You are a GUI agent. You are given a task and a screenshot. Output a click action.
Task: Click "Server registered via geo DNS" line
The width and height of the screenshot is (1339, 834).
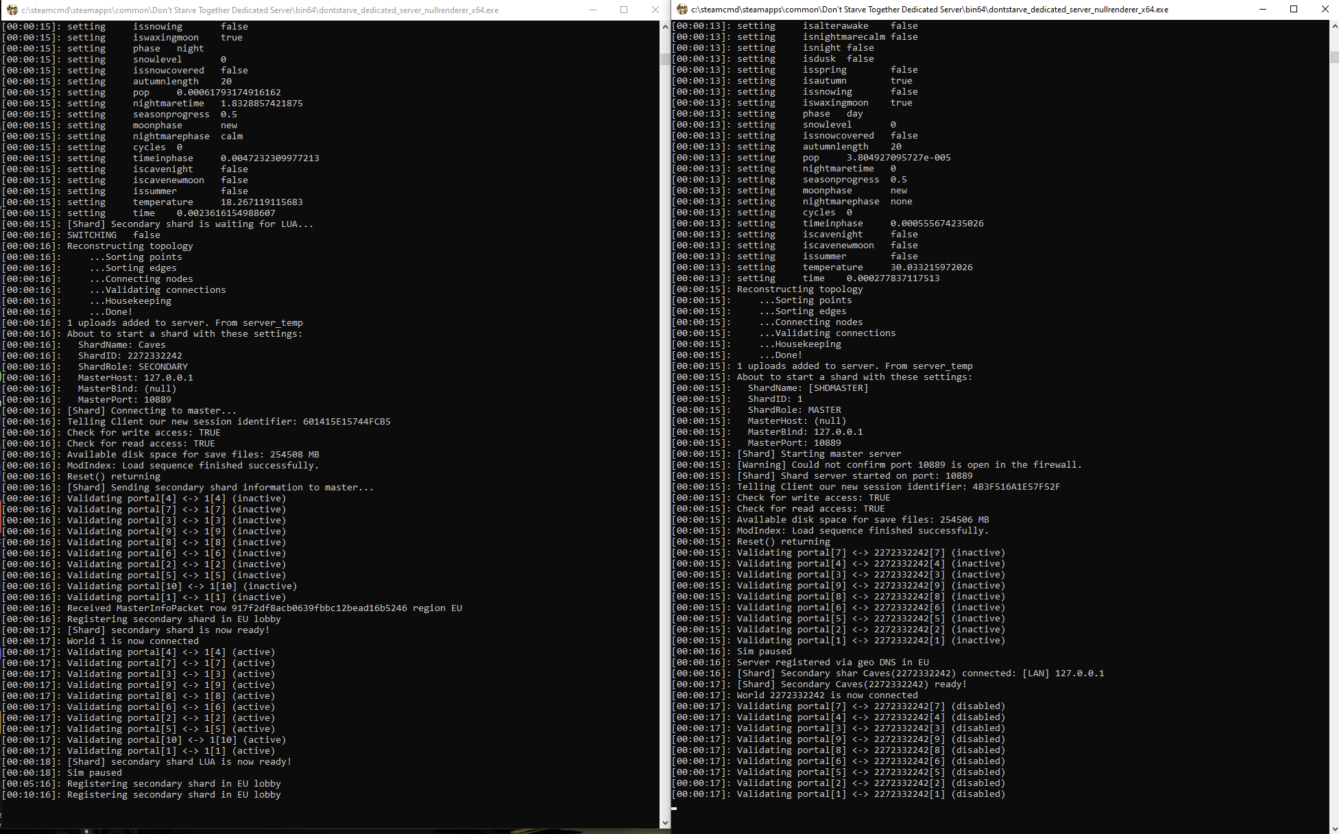[x=832, y=663]
